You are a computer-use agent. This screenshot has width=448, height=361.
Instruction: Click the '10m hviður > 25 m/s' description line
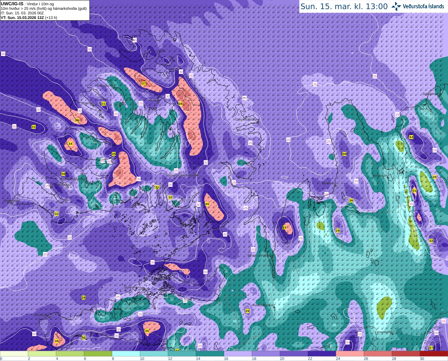[x=44, y=8]
